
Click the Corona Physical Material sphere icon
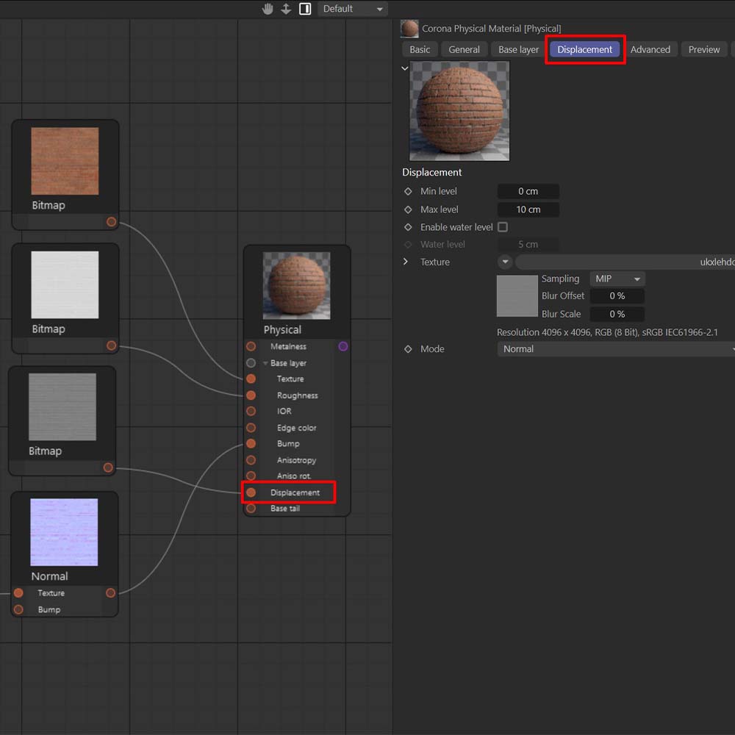[x=409, y=29]
